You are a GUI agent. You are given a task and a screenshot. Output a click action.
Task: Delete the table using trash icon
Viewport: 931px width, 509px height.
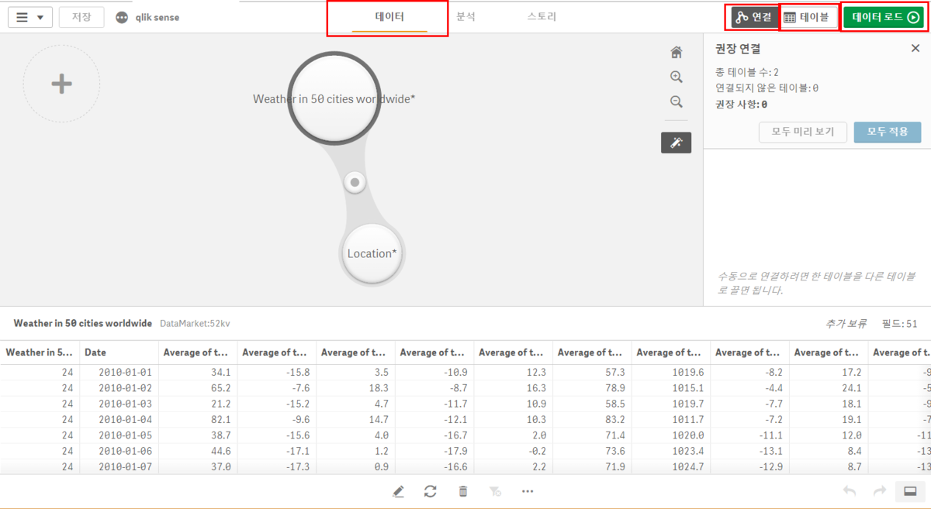pos(463,491)
